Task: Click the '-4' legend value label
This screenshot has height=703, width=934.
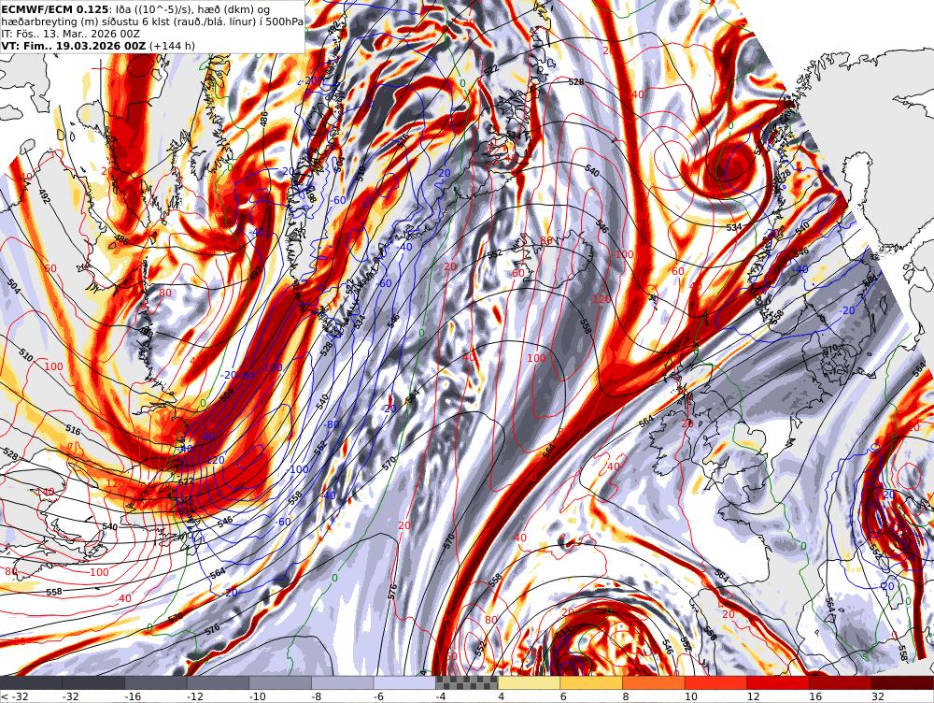Action: [x=442, y=696]
